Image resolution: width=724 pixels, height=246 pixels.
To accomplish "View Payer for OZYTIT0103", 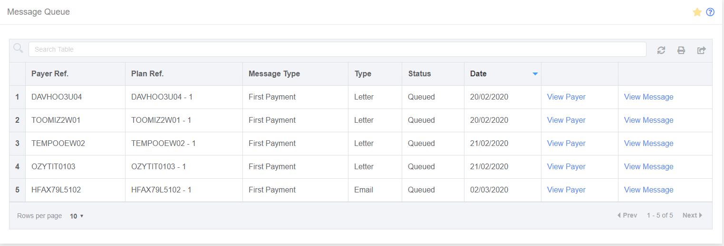I will [566, 166].
